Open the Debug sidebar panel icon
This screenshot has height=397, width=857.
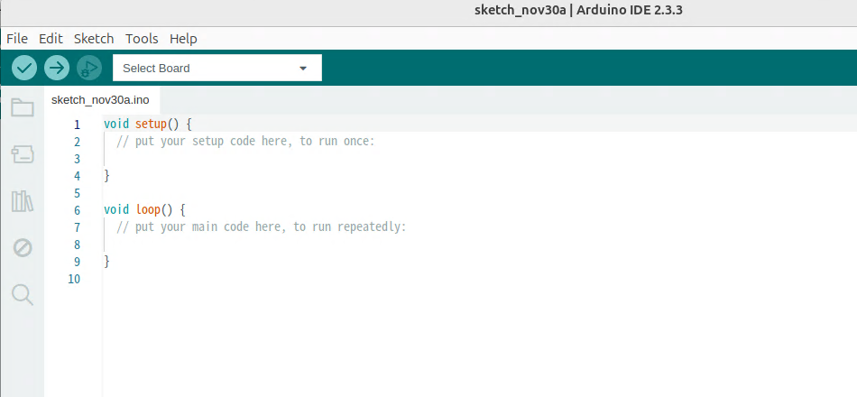(23, 248)
